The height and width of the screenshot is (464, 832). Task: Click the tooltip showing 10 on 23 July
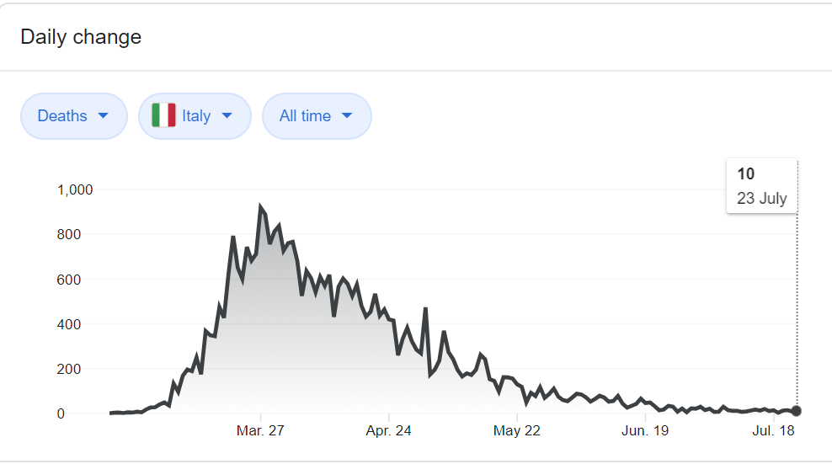[761, 186]
